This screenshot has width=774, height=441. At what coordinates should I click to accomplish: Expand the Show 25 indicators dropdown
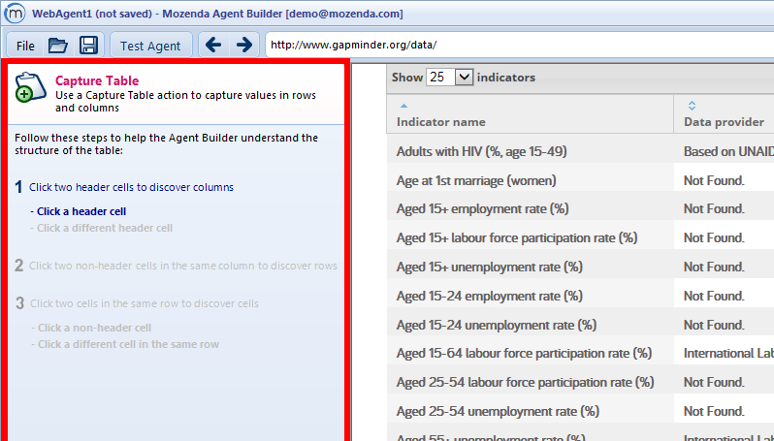[x=463, y=78]
